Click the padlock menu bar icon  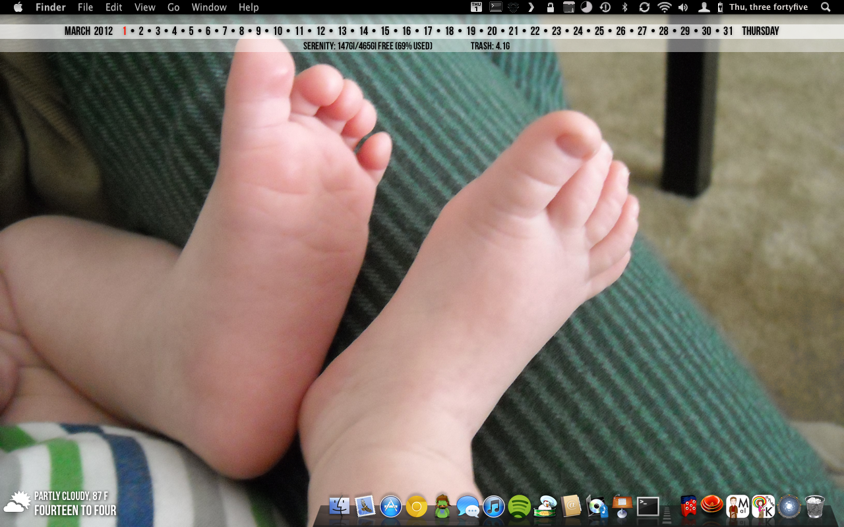pos(550,7)
